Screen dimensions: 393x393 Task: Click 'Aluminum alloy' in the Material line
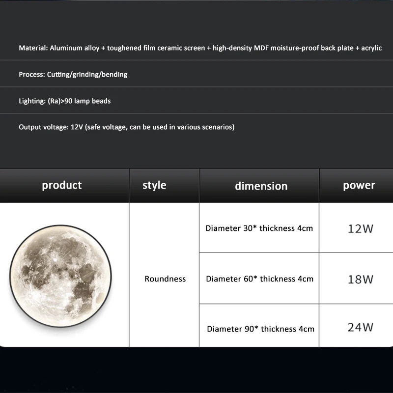(x=75, y=48)
